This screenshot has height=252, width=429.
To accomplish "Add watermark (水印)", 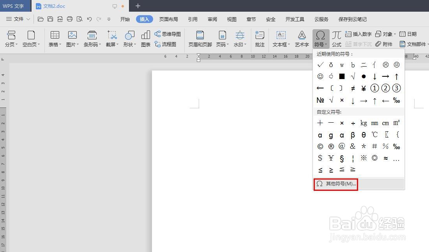I will (x=240, y=39).
